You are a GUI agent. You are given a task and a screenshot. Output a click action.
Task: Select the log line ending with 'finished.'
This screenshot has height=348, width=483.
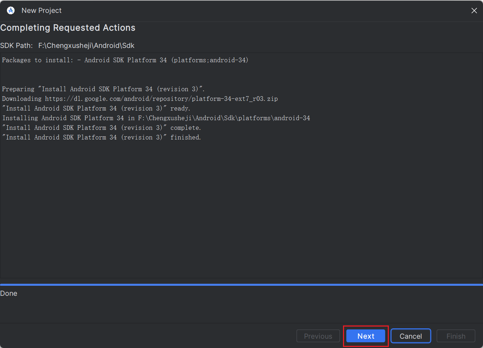pos(101,137)
